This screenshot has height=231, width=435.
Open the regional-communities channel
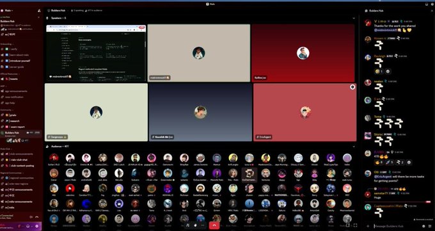pyautogui.click(x=21, y=178)
